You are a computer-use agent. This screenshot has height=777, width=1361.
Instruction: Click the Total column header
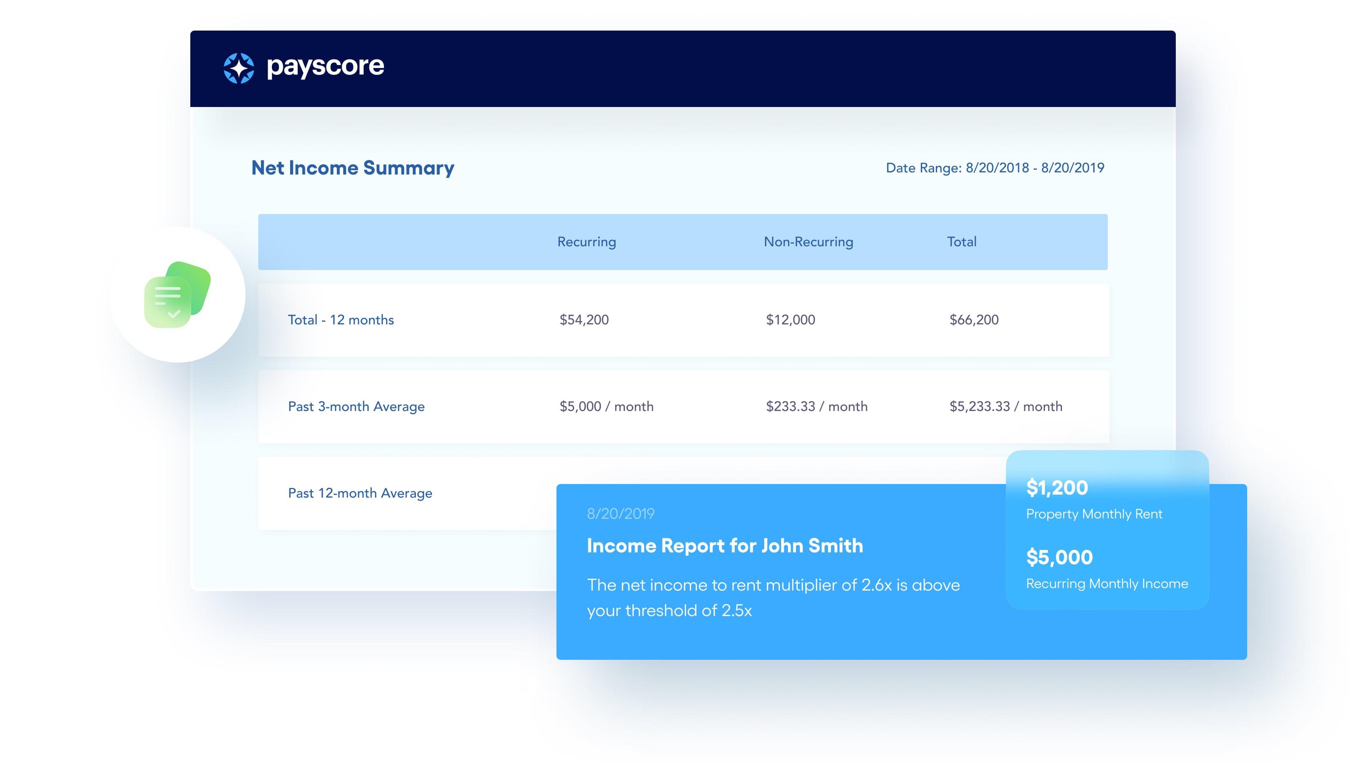point(961,242)
